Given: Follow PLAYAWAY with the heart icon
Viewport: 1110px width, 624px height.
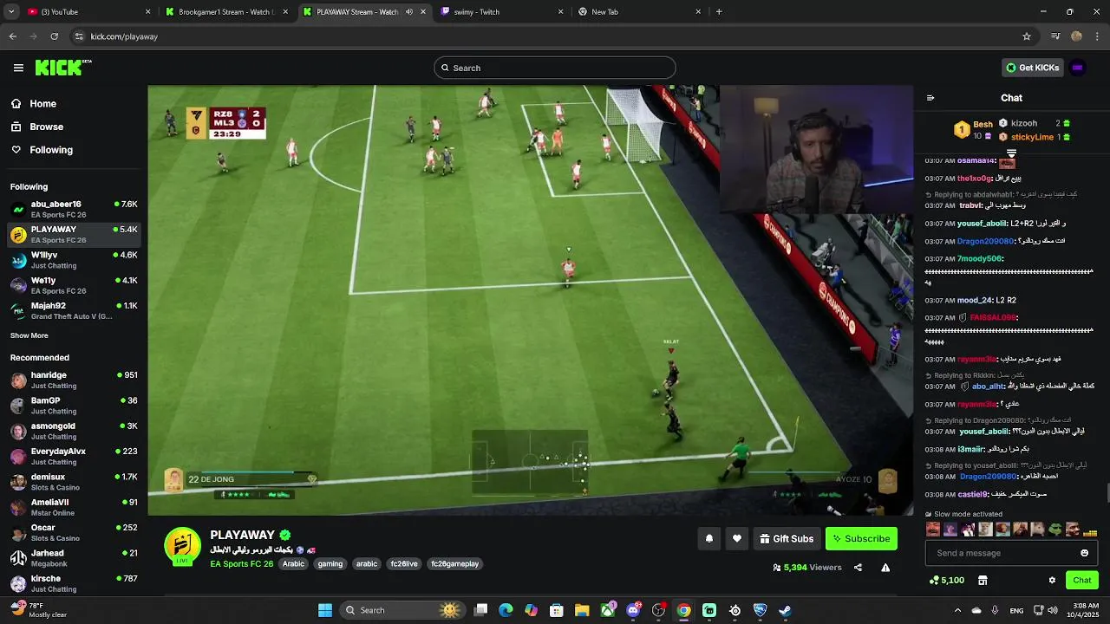Looking at the screenshot, I should coord(736,538).
